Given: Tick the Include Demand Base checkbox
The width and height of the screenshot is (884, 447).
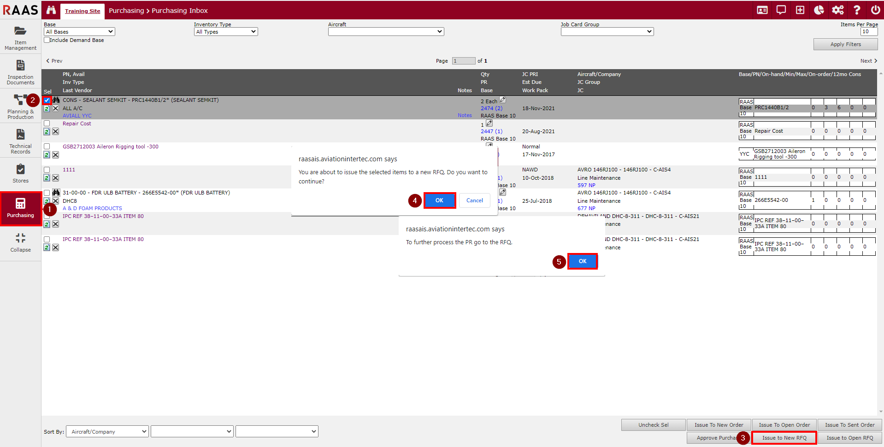Looking at the screenshot, I should (x=47, y=40).
